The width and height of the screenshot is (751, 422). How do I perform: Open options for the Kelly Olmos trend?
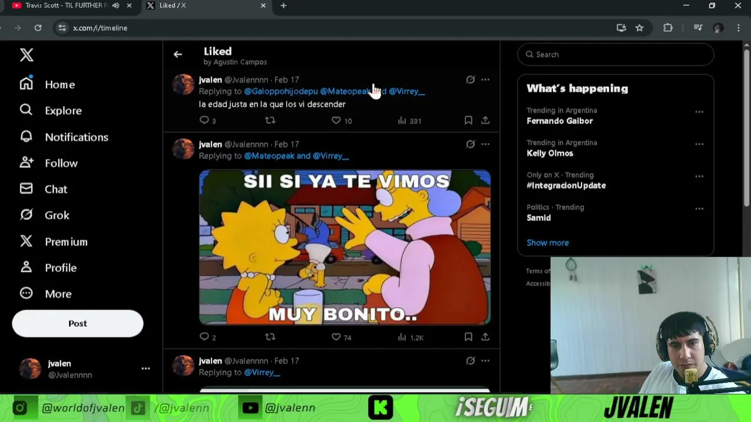(699, 144)
